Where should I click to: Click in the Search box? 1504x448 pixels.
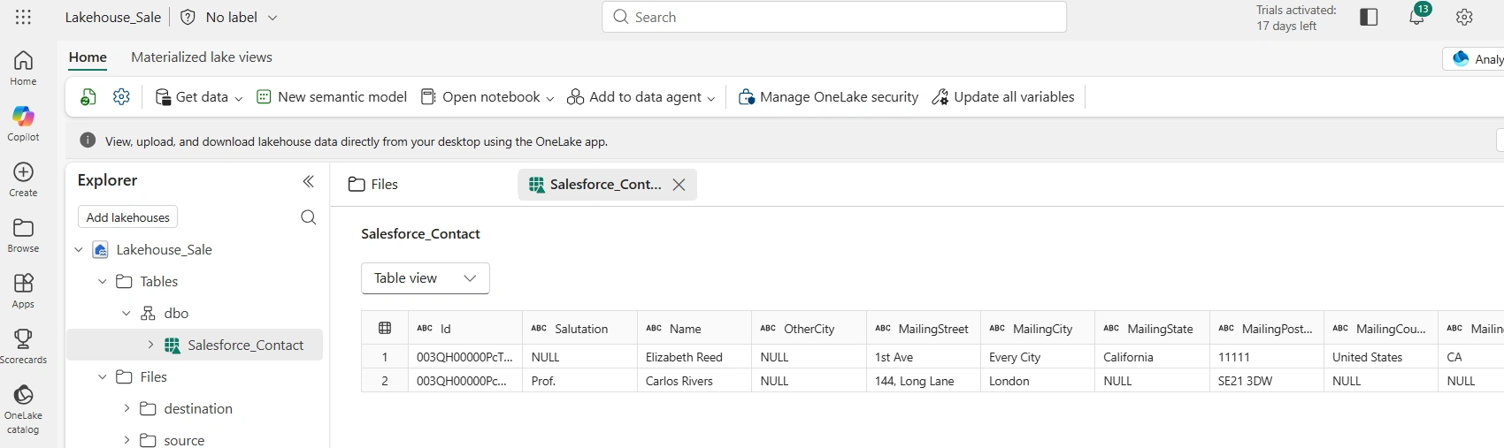click(833, 17)
